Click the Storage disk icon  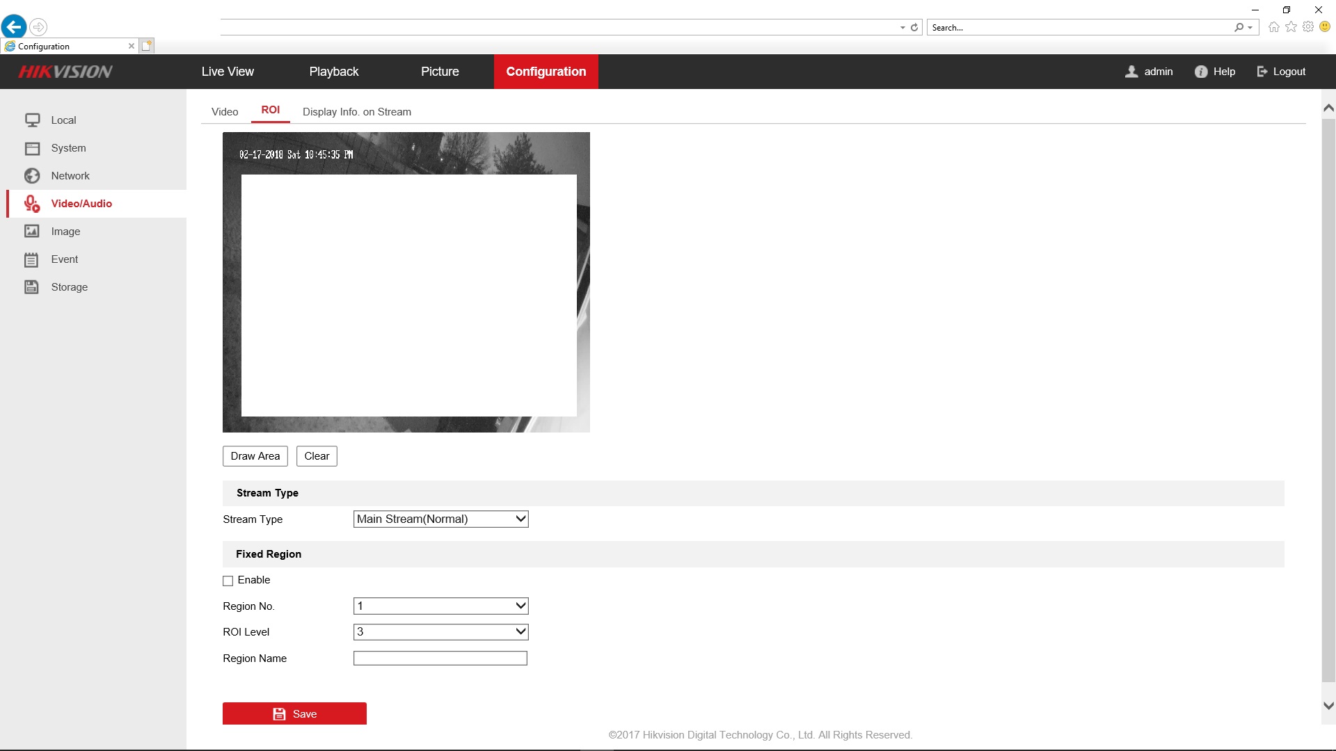tap(32, 287)
